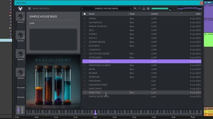213x119 pixels.
Task: Close the Vital plugin window red button
Action: click(201, 3)
